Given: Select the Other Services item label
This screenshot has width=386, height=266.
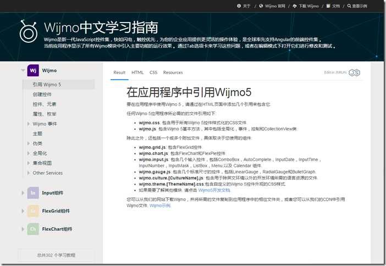Looking at the screenshot, I should 47,173.
